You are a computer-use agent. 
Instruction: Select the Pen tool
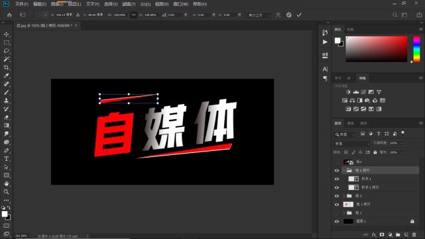coord(7,150)
